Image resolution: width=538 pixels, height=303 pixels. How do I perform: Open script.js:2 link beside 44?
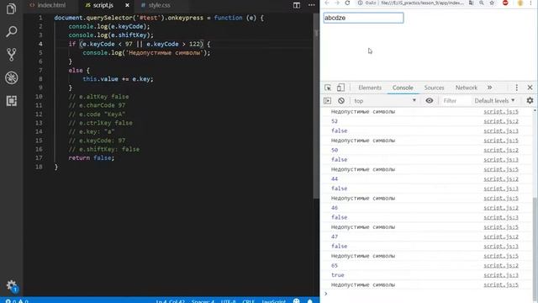tap(501, 179)
